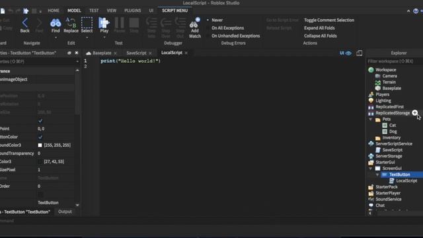Open the Select dropdown arrow
Viewport: 423px width, 238px height.
tap(87, 38)
